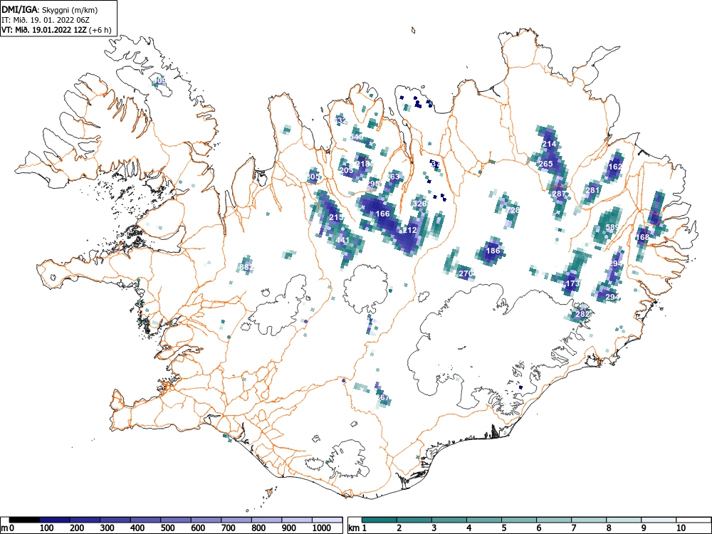Click the 'km 1' legend label
This screenshot has height=534, width=712.
pyautogui.click(x=357, y=528)
